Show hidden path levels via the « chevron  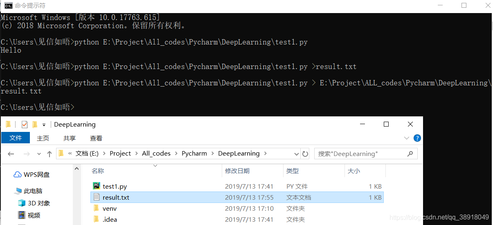pyautogui.click(x=70, y=154)
